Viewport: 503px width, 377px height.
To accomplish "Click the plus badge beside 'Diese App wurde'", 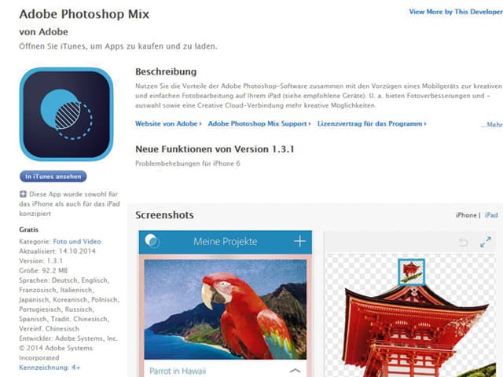I will pos(23,194).
